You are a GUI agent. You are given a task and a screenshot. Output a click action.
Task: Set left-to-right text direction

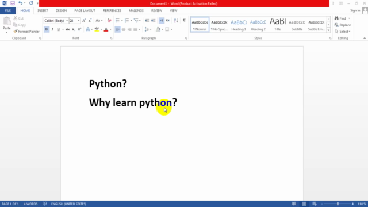162,21
